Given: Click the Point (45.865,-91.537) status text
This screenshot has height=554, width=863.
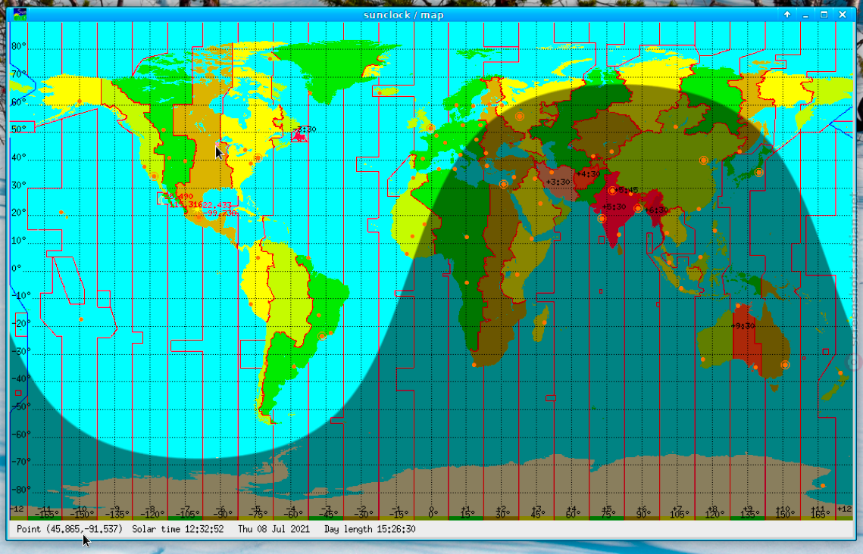Looking at the screenshot, I should tap(70, 529).
